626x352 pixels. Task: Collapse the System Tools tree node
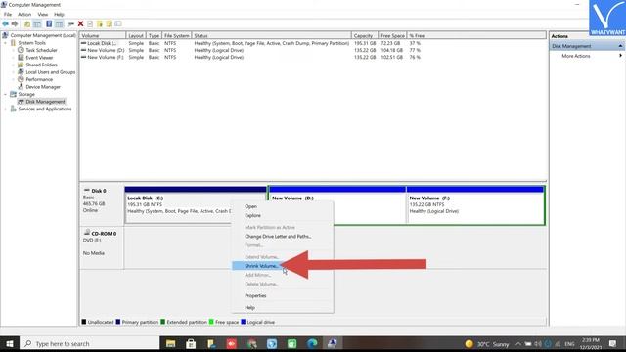pos(5,43)
